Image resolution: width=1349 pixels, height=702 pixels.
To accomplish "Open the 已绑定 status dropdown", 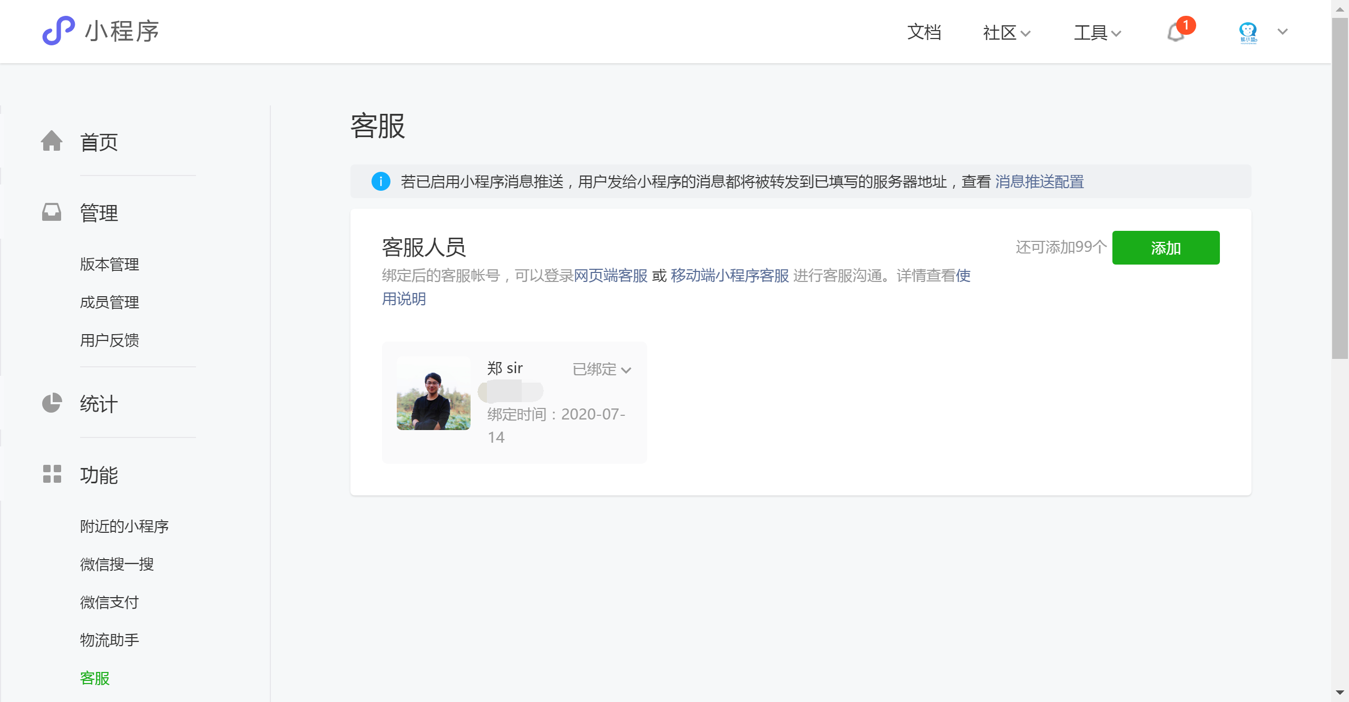I will click(x=602, y=369).
